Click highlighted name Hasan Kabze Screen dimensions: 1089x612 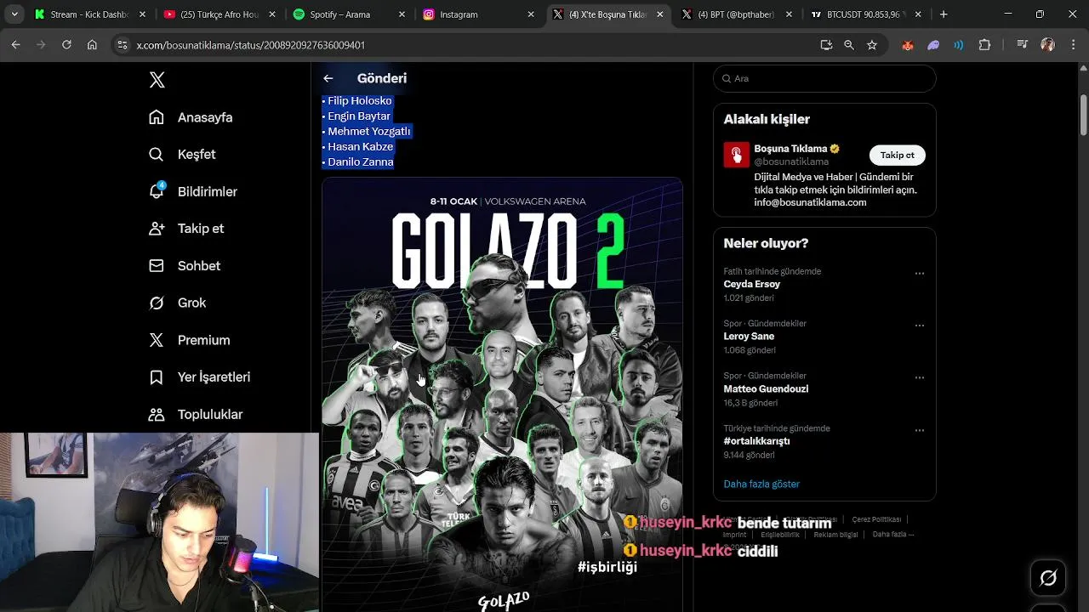(360, 146)
